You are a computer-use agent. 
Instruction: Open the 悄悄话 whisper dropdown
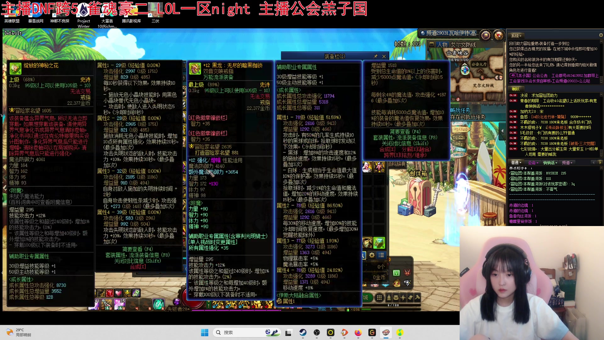(x=550, y=163)
